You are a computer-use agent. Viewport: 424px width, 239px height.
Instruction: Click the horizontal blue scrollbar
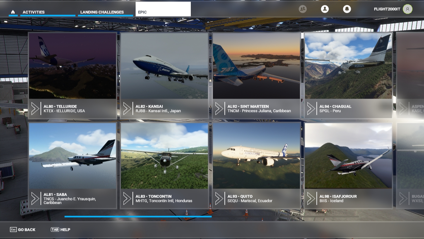pyautogui.click(x=138, y=216)
